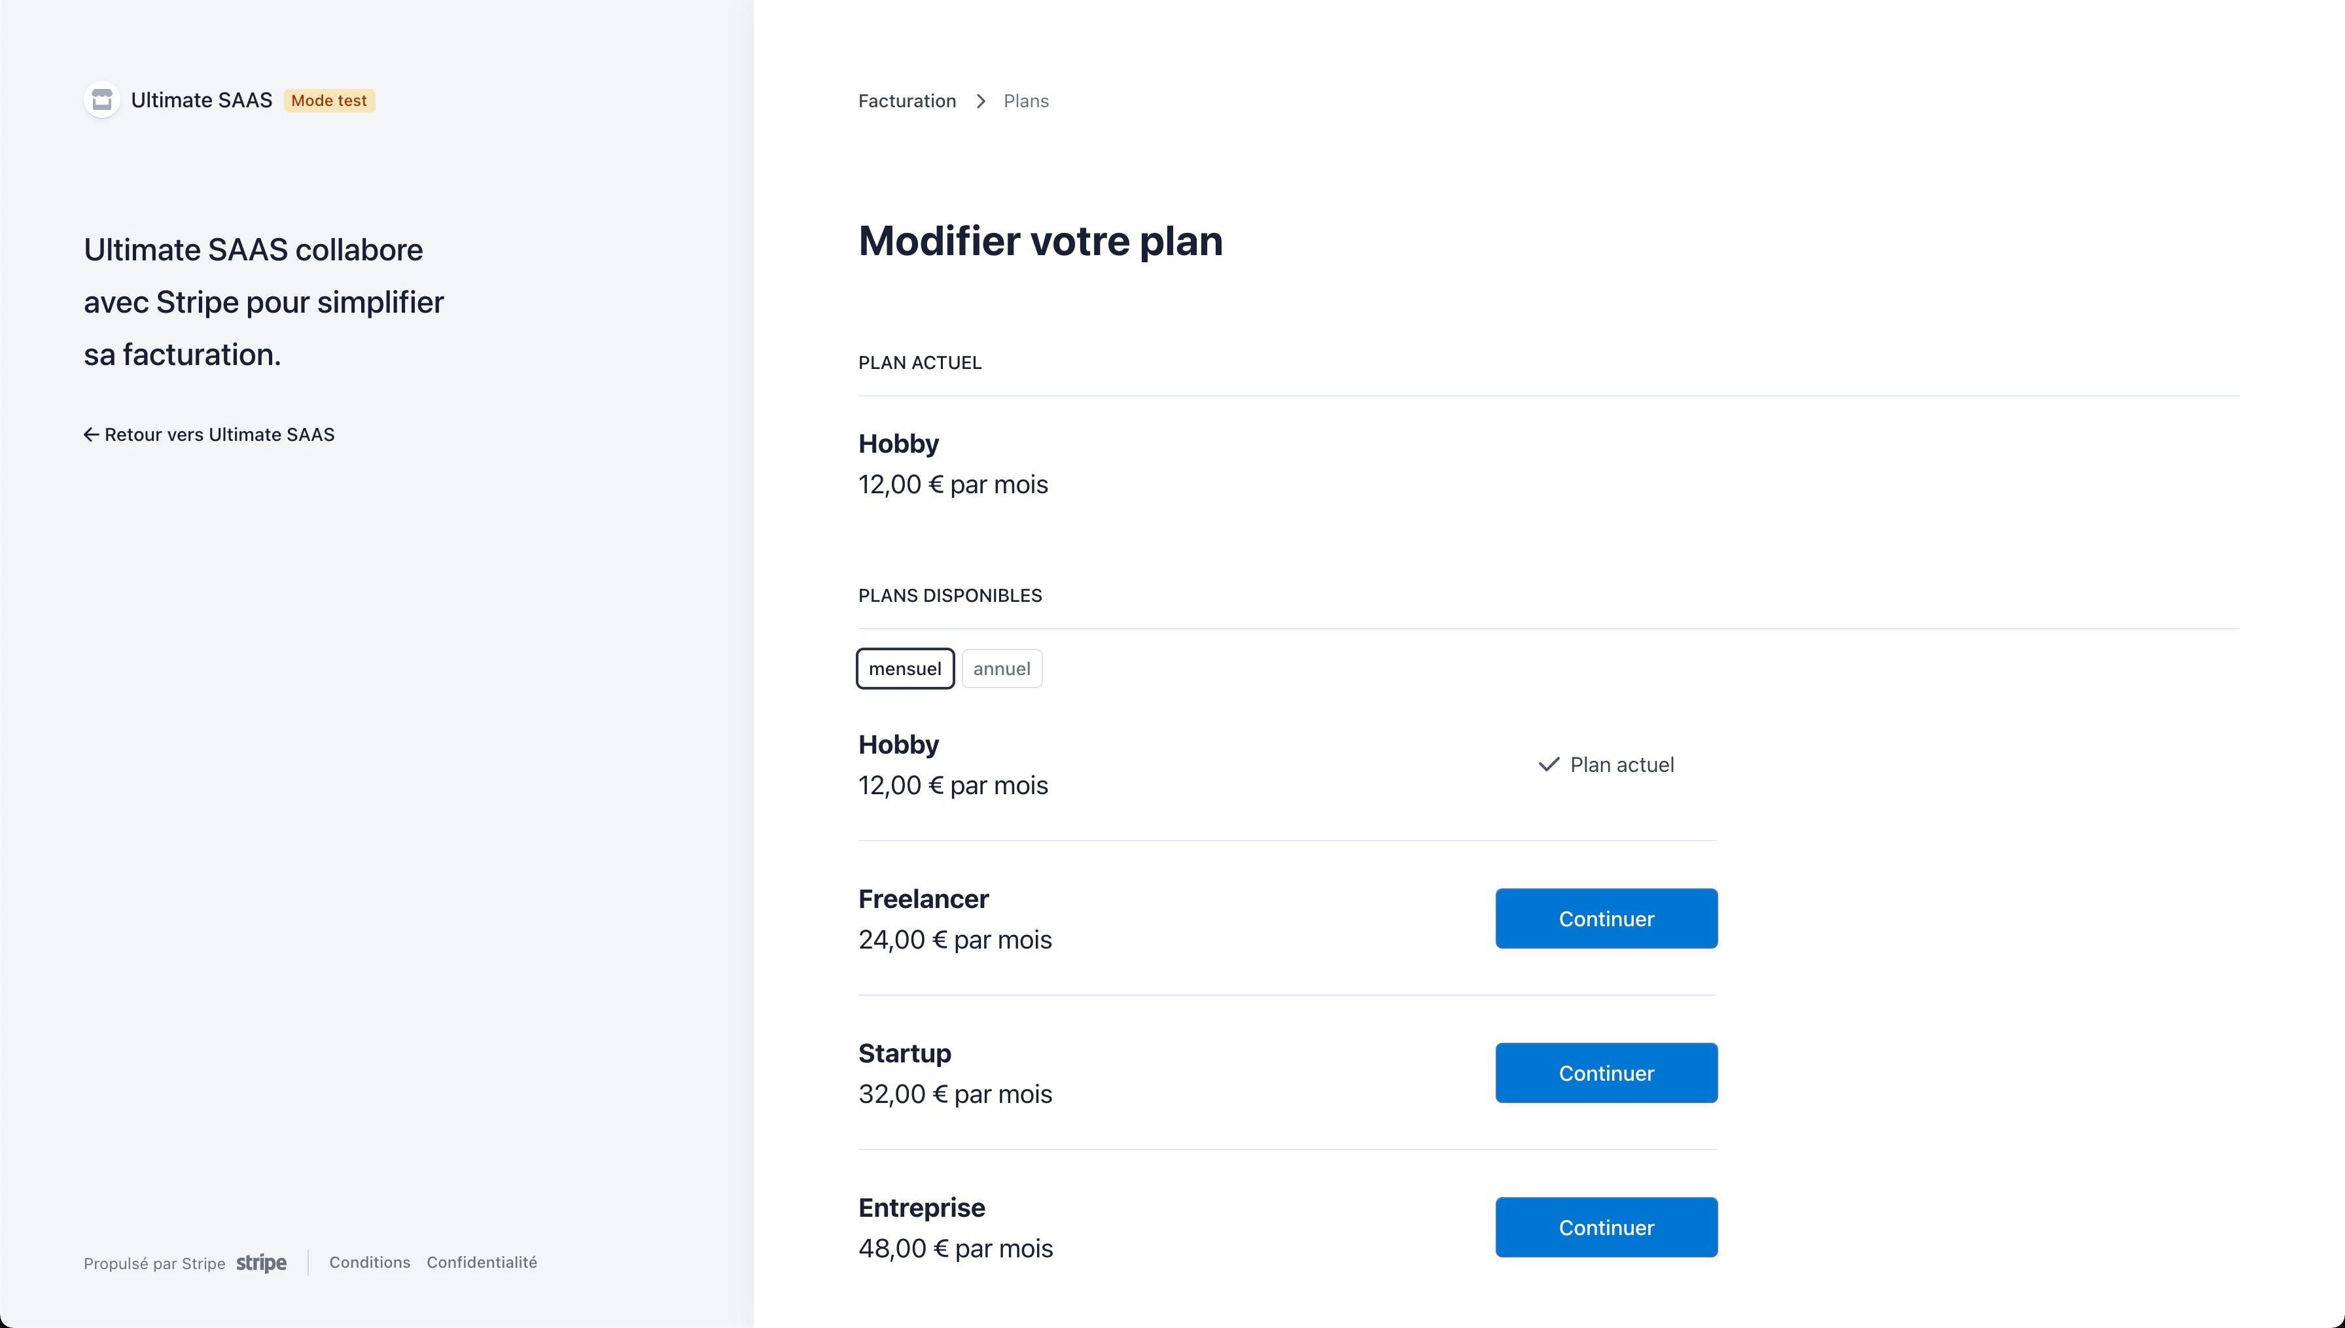
Task: Click the back arrow icon before Retour
Action: pyautogui.click(x=91, y=434)
